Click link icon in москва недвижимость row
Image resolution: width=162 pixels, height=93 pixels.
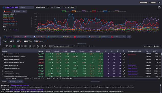tap(124, 65)
